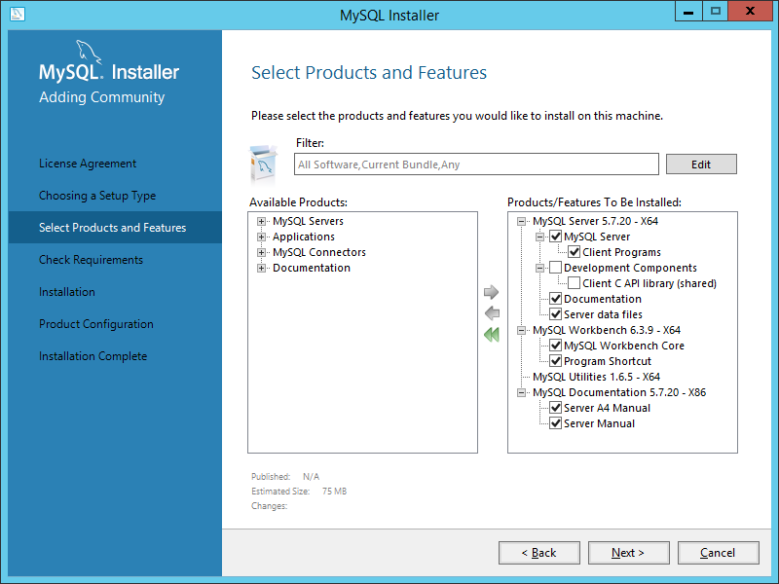Uncheck the Server A4 Manual checkbox
This screenshot has width=779, height=584.
pyautogui.click(x=555, y=408)
